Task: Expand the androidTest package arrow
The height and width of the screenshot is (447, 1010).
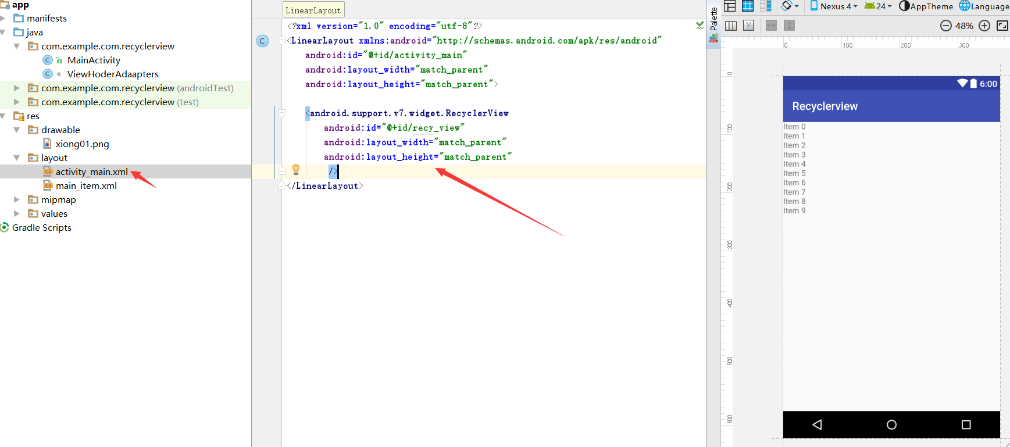Action: click(17, 88)
